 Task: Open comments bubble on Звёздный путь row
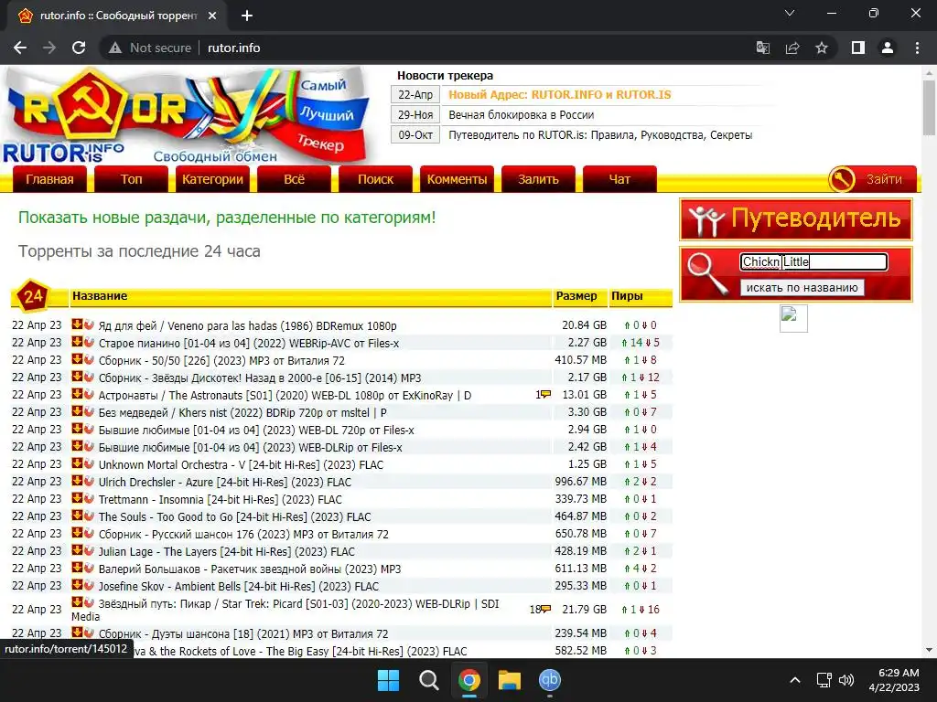pos(545,609)
